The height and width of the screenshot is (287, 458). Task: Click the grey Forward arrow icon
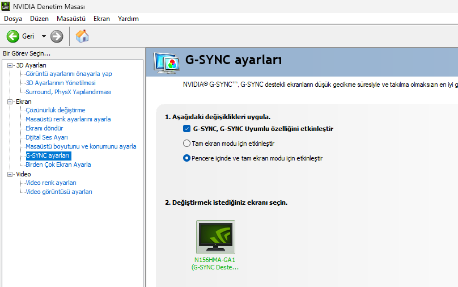(x=57, y=36)
